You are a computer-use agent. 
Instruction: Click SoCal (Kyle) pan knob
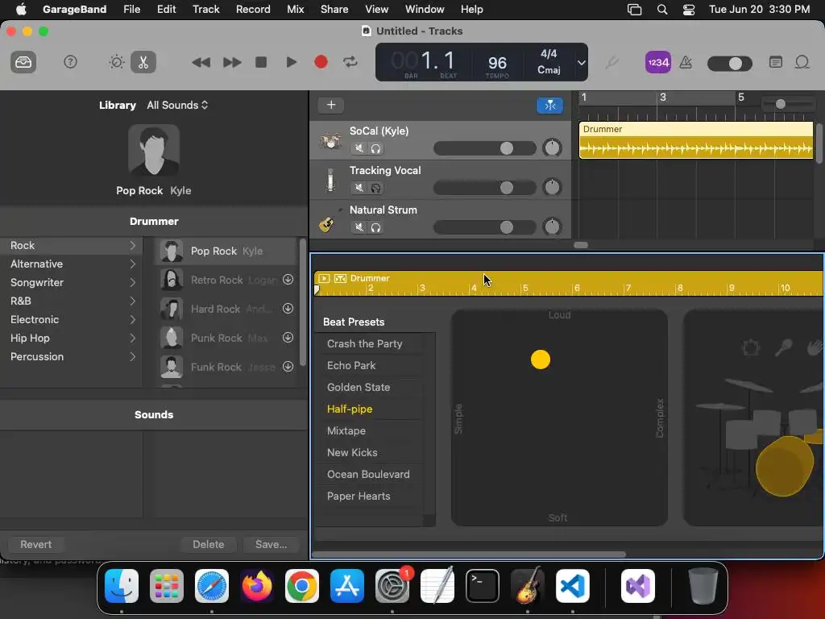point(552,148)
